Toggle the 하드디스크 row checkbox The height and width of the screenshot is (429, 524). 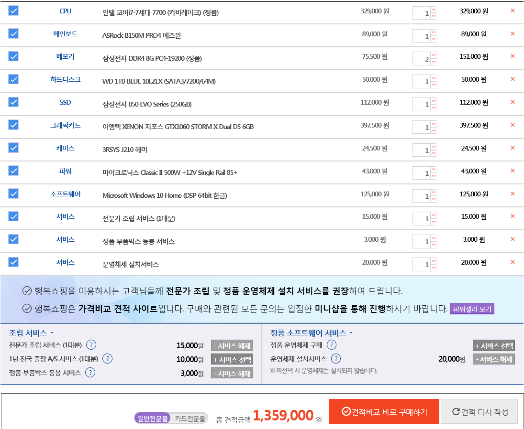tap(13, 79)
